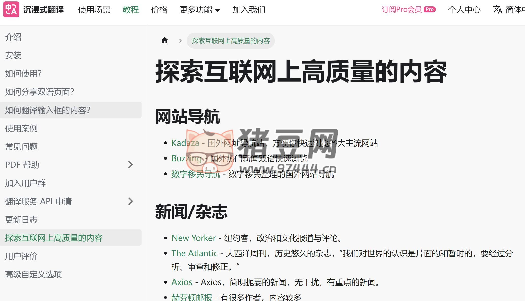
Task: Open 使用场景 in the top navigation
Action: point(94,10)
